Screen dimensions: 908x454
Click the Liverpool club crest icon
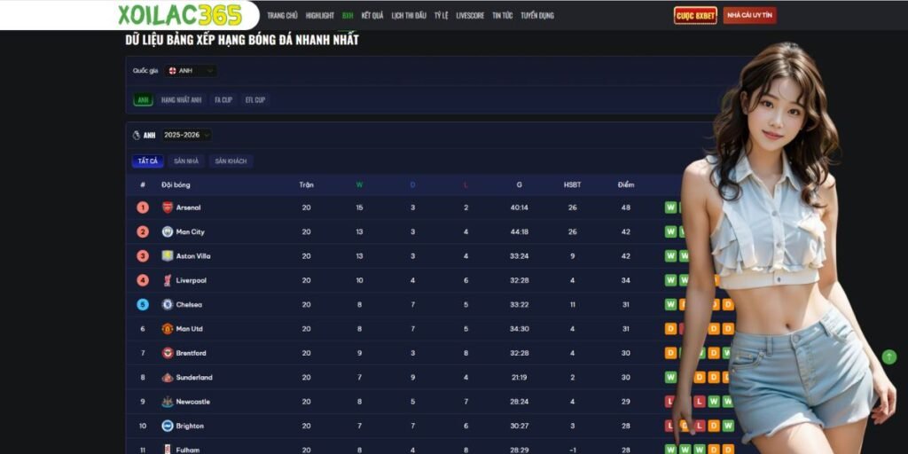coord(167,280)
